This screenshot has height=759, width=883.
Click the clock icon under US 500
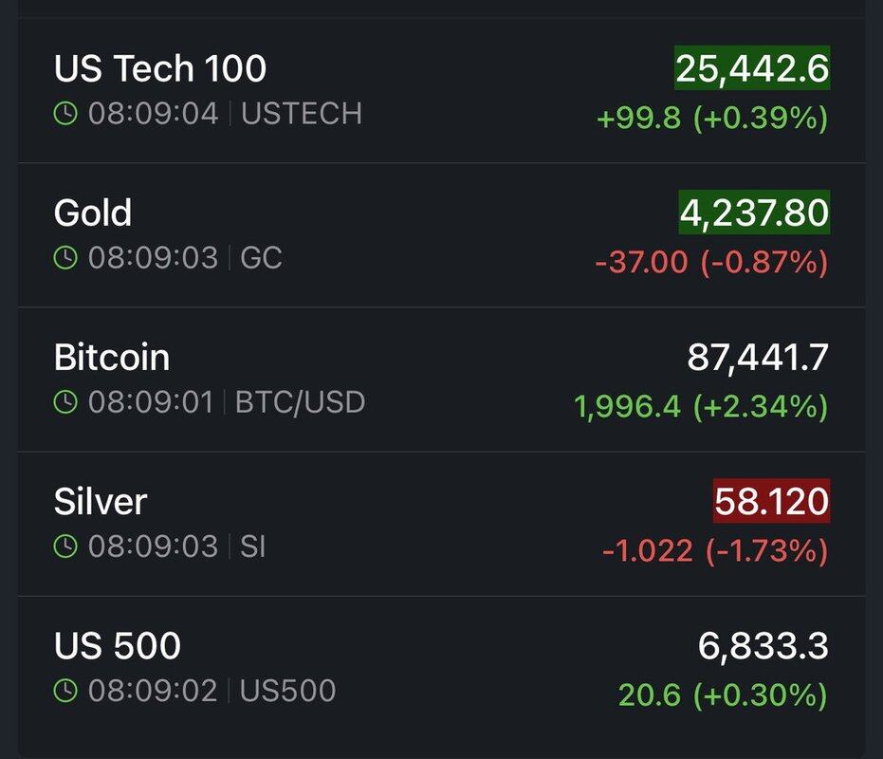(65, 692)
